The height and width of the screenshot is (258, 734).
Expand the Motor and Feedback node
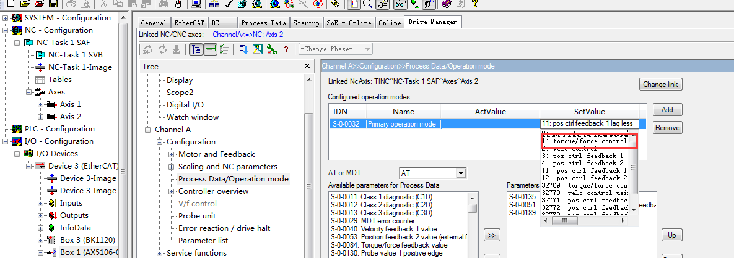pyautogui.click(x=172, y=154)
